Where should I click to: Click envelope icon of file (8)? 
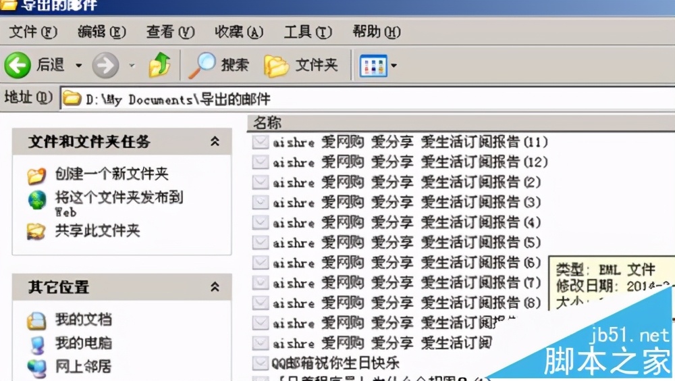261,303
